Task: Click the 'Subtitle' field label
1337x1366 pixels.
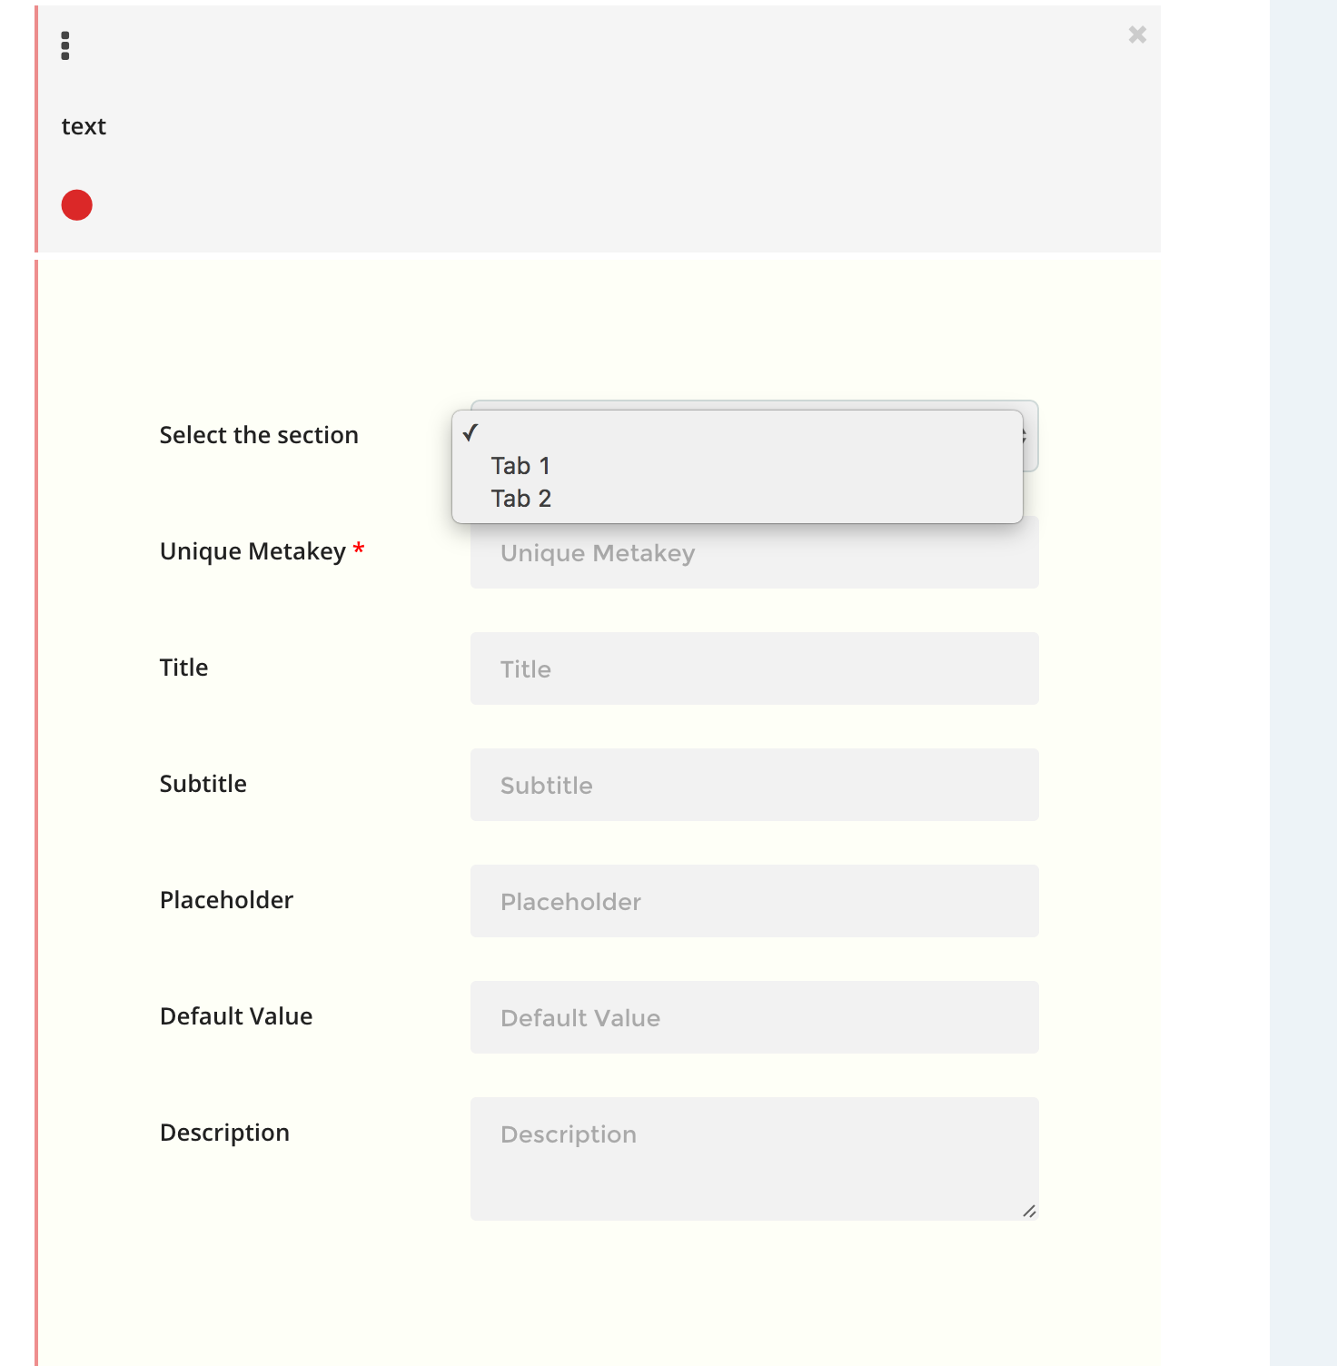Action: (x=203, y=784)
